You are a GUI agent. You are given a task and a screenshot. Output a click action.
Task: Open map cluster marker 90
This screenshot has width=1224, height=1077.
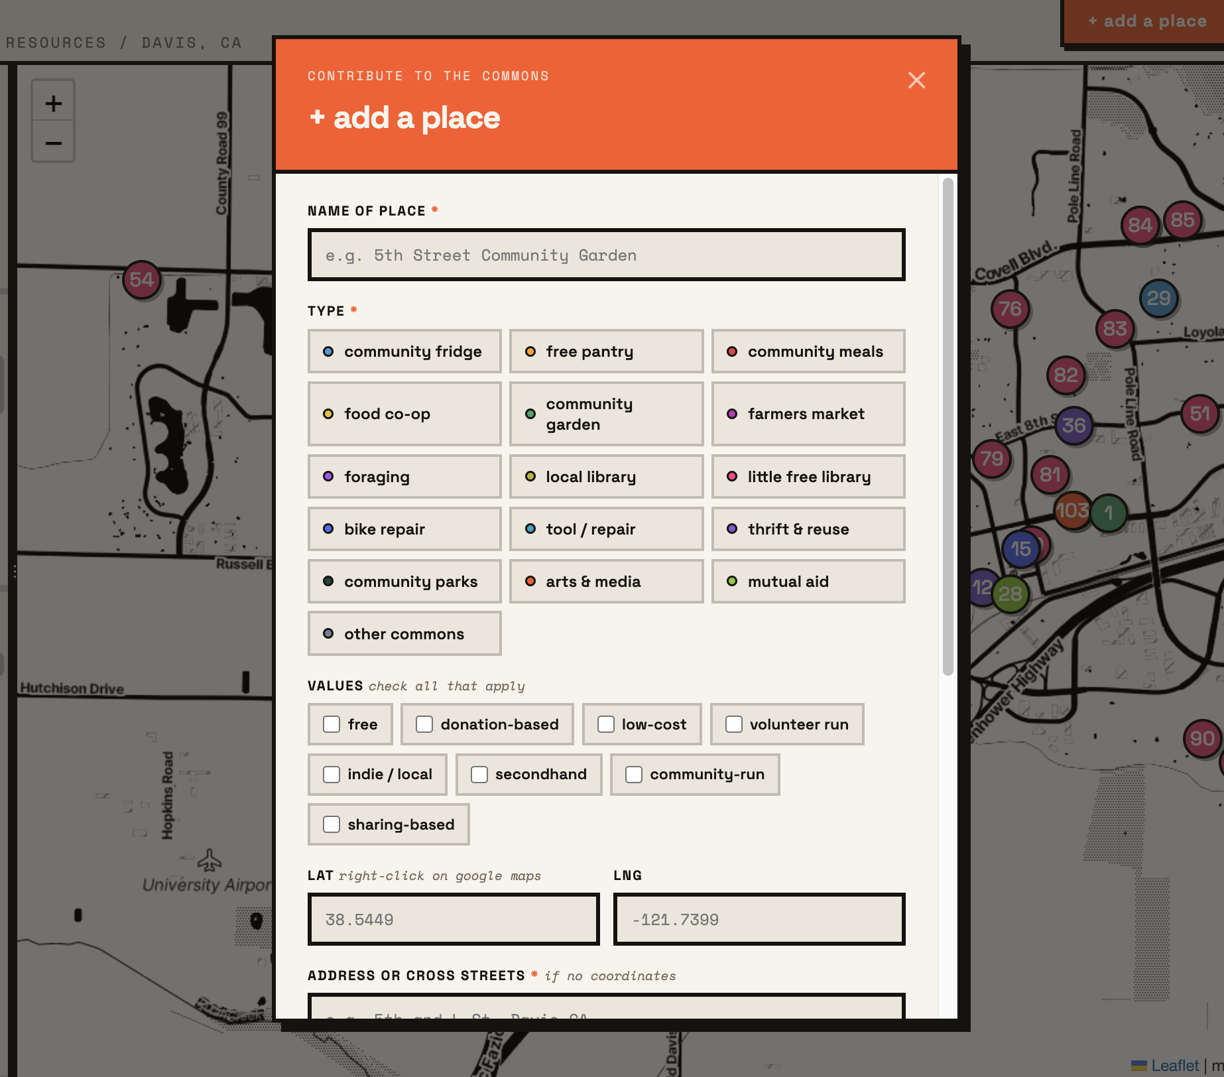(1202, 738)
